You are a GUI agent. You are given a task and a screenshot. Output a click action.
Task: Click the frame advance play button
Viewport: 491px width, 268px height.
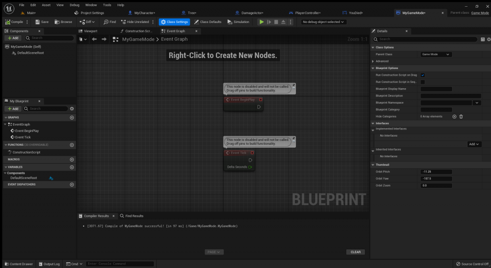[x=269, y=22]
